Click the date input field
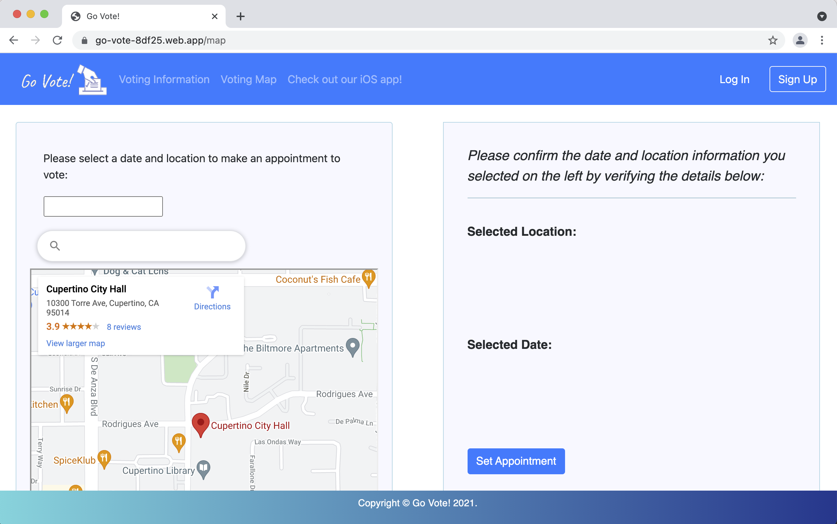 coord(103,206)
